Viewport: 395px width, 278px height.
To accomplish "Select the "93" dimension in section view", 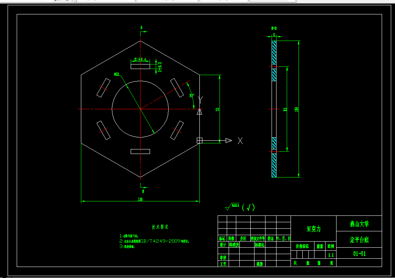I will click(285, 109).
